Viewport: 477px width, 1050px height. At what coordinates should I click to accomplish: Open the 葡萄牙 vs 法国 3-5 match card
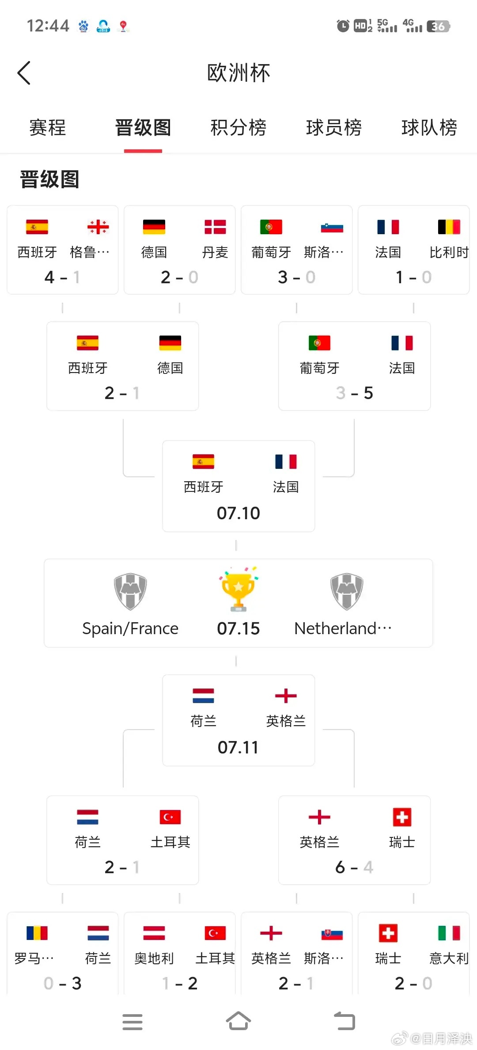[354, 366]
